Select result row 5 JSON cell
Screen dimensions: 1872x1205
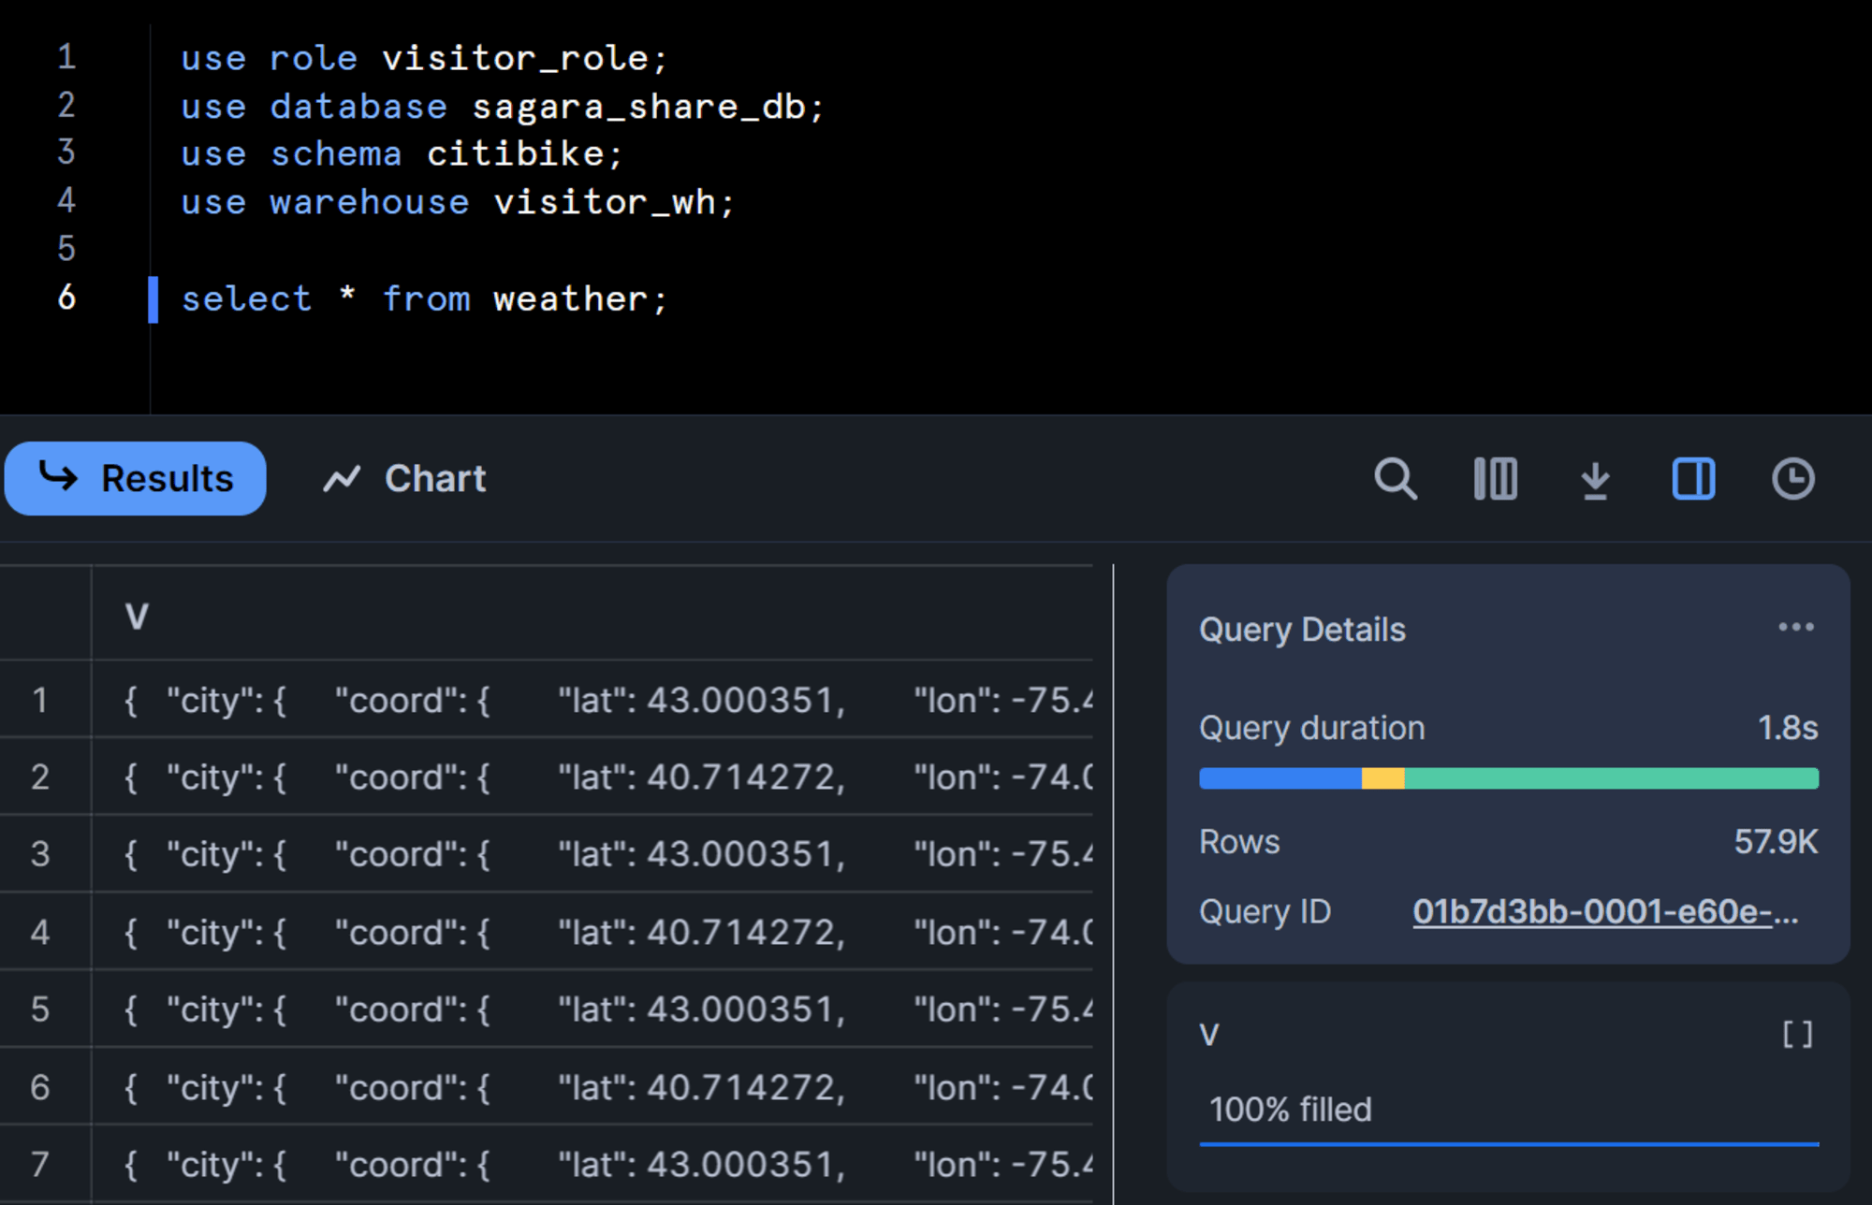point(592,1009)
